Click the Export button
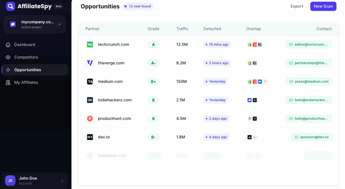345x189 pixels. [297, 6]
